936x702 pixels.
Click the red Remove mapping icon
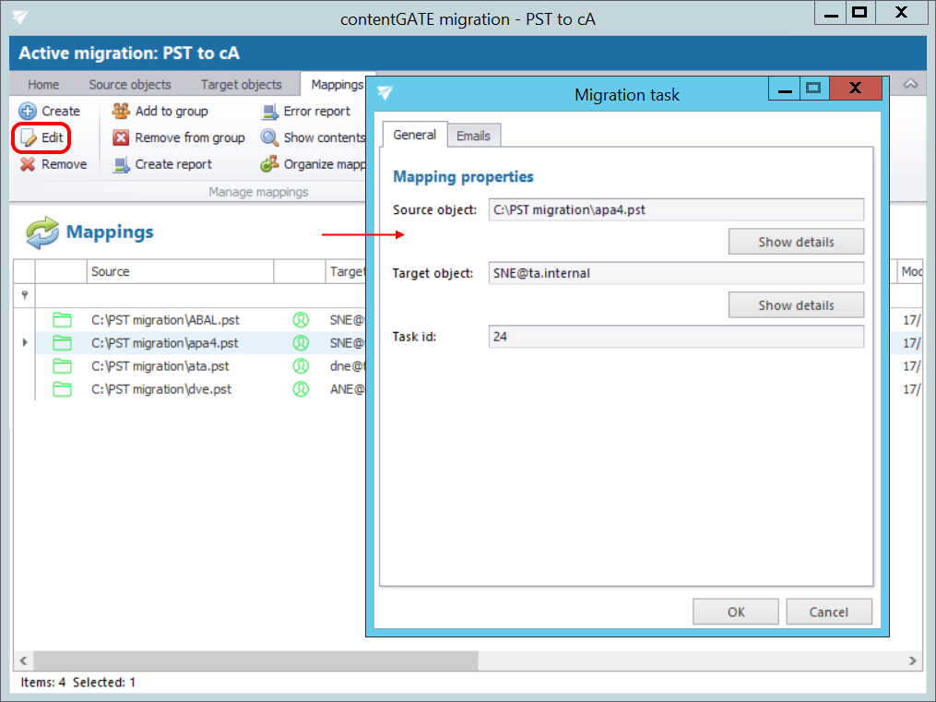click(x=28, y=164)
